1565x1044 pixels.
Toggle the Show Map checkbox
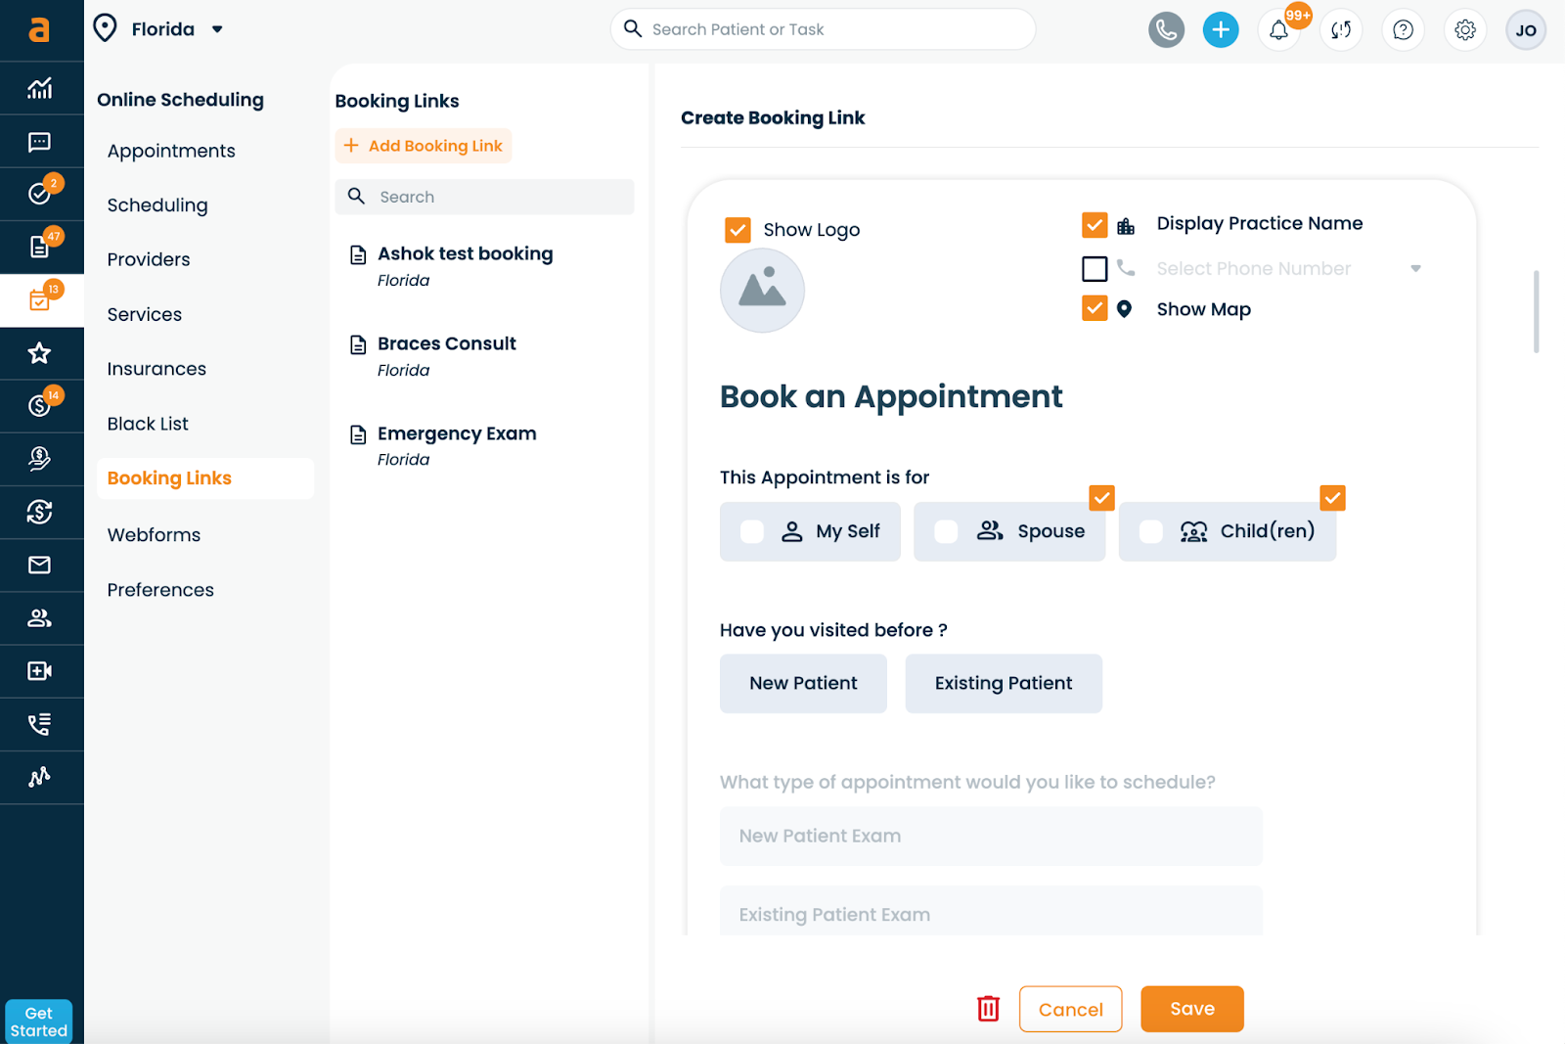pyautogui.click(x=1095, y=309)
